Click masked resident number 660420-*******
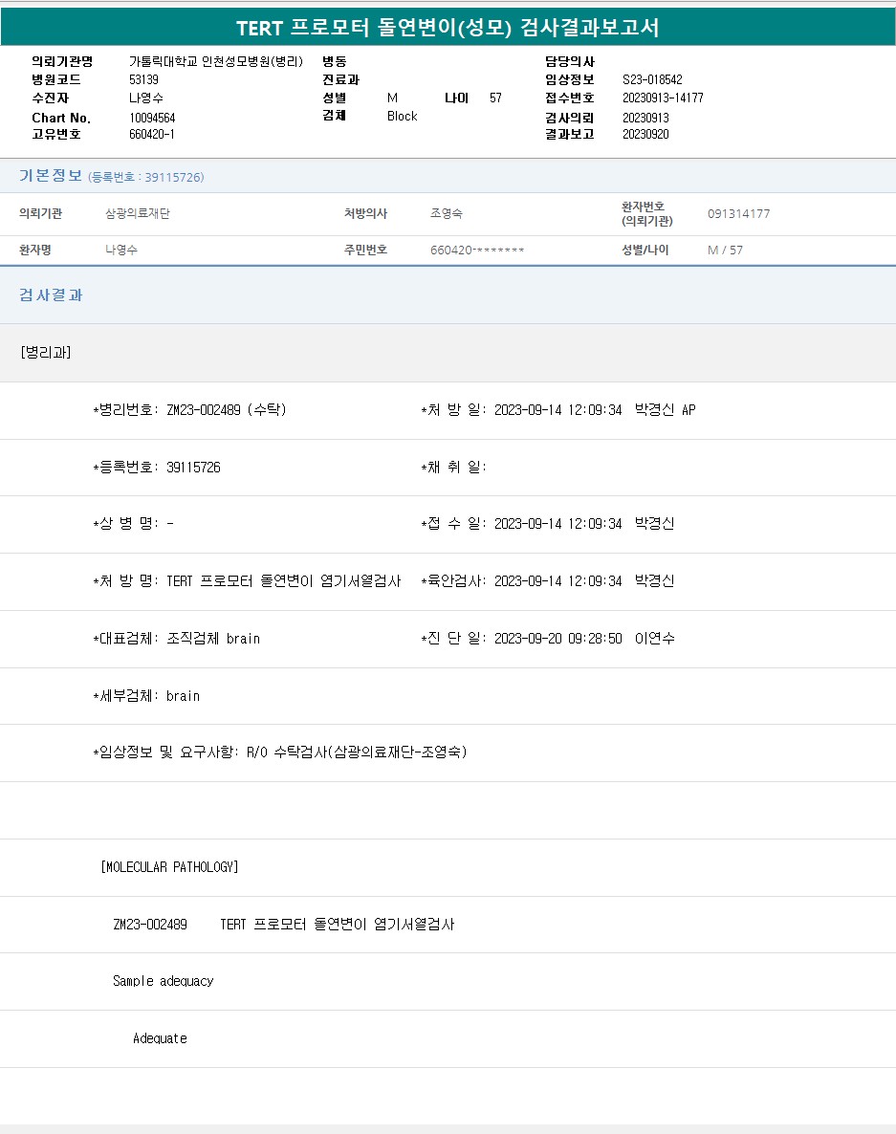This screenshot has height=1134, width=896. [x=477, y=250]
